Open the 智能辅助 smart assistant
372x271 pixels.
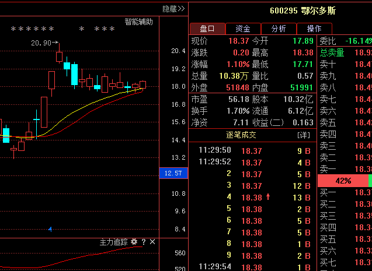(x=139, y=22)
